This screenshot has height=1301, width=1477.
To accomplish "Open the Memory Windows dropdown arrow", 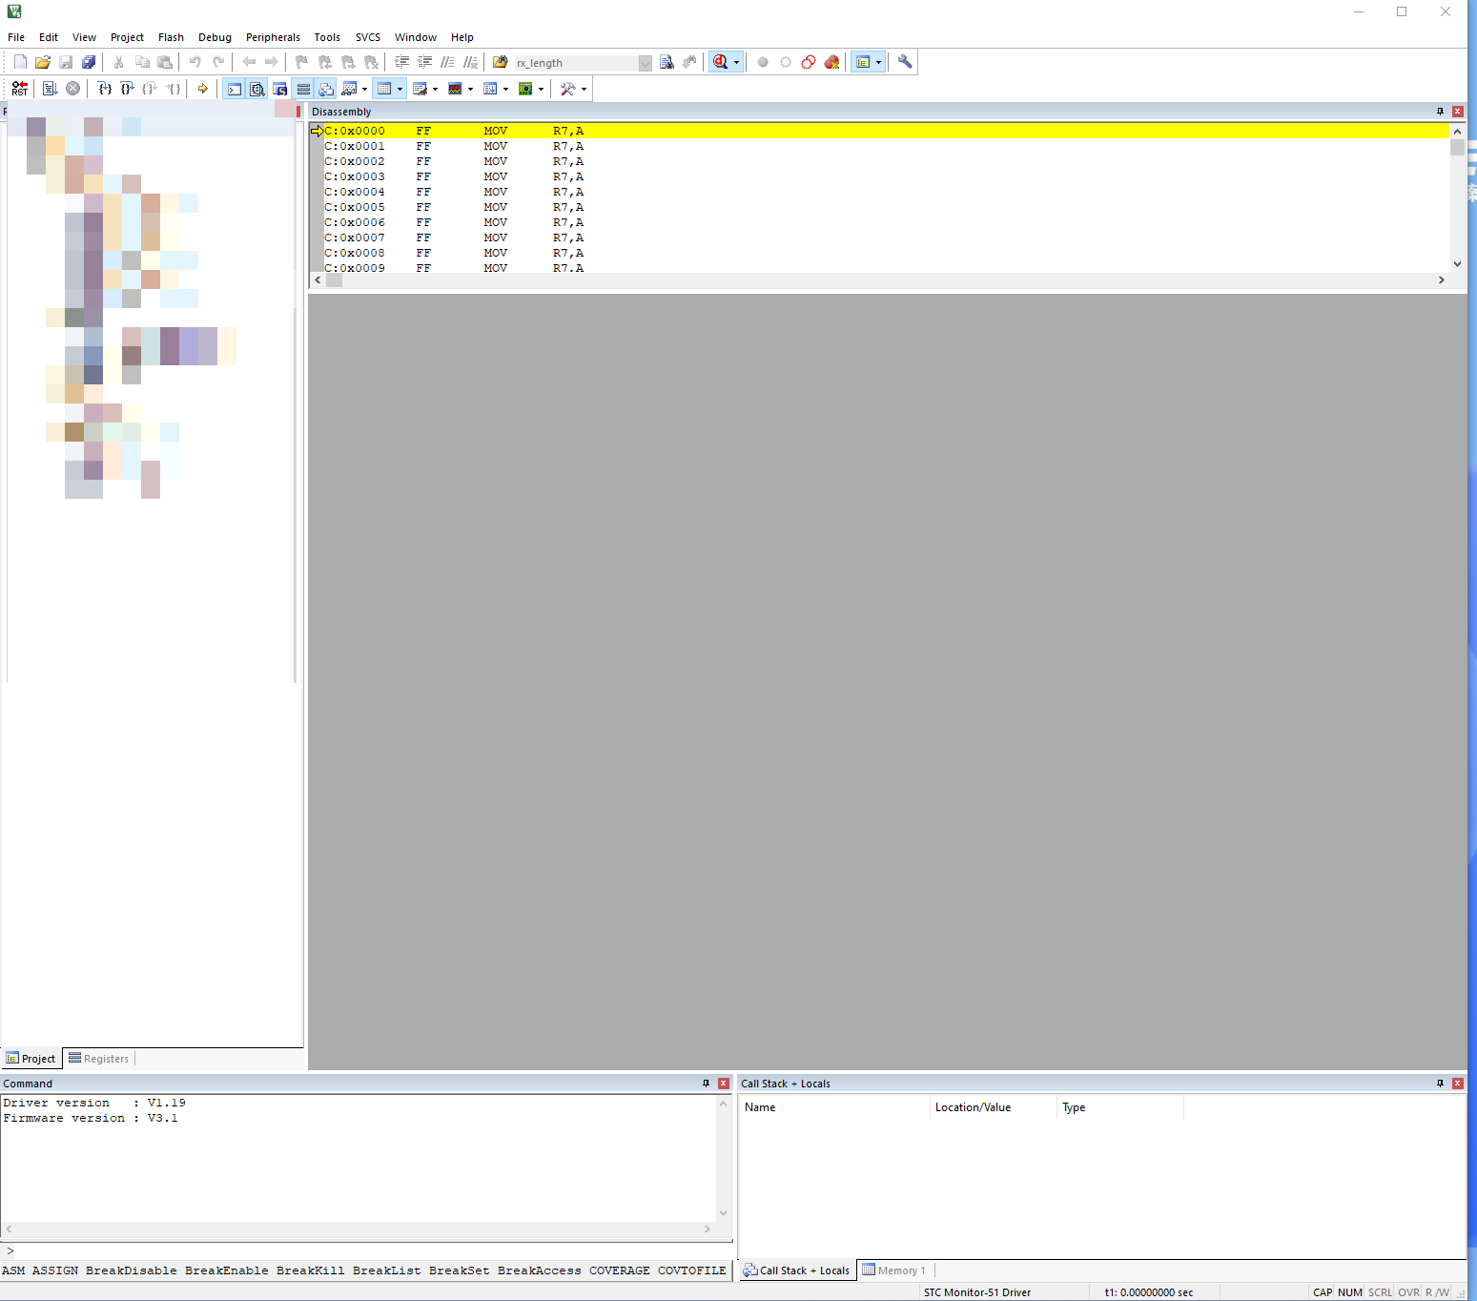I will 400,88.
